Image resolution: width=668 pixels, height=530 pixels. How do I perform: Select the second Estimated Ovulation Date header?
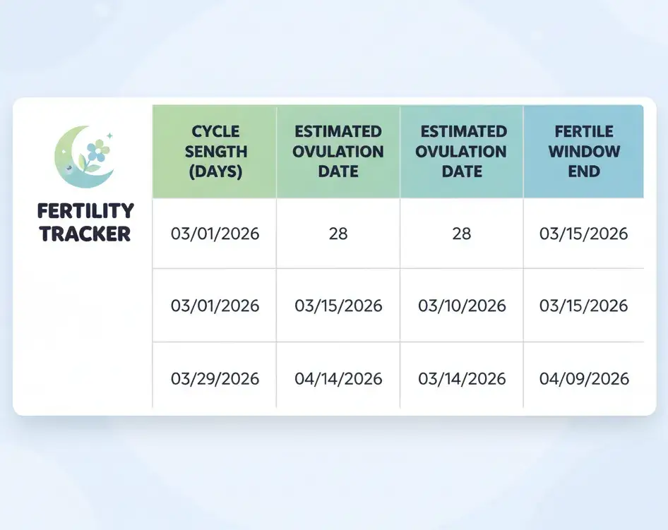[x=462, y=152]
